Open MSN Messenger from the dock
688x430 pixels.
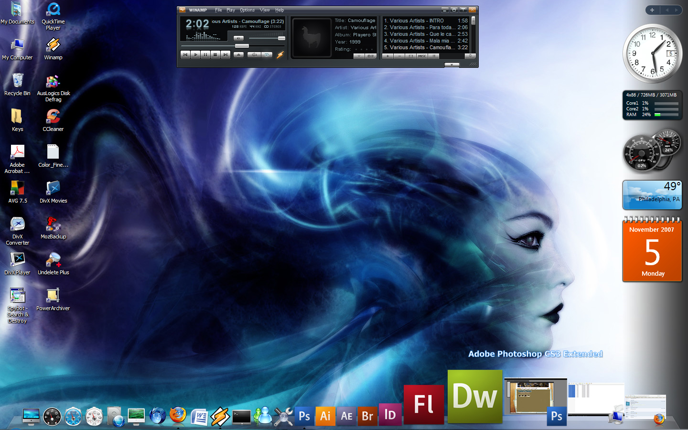[x=262, y=416]
